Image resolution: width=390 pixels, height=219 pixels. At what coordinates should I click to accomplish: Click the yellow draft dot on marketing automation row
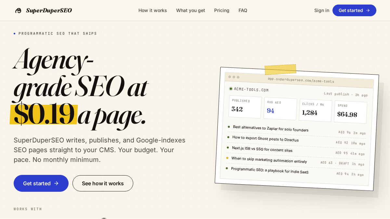227,158
